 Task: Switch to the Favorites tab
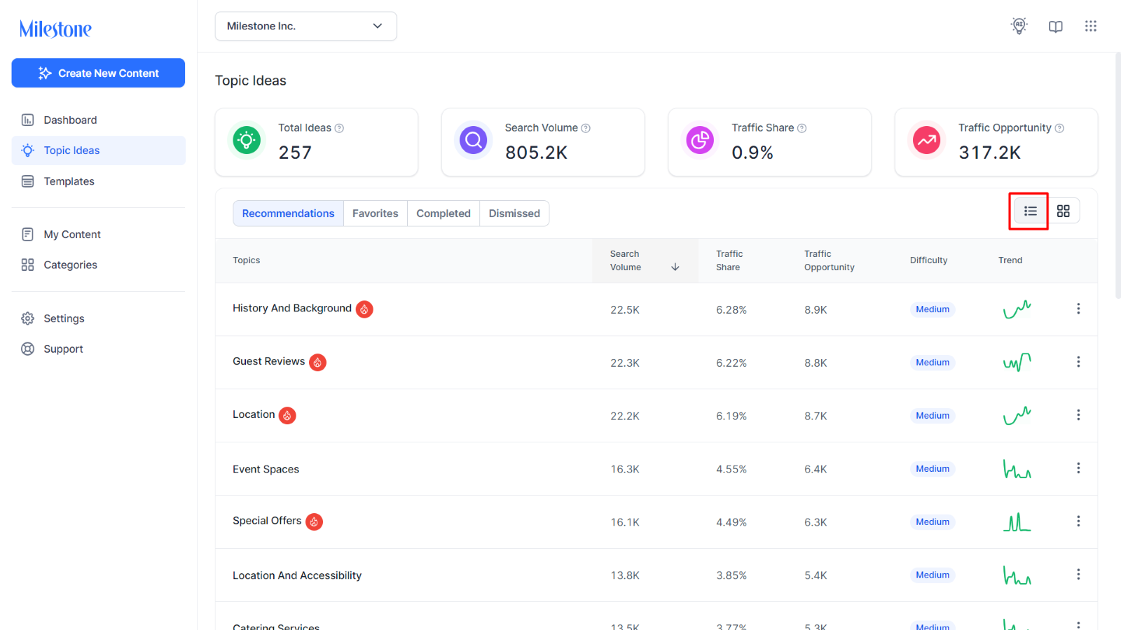point(375,213)
